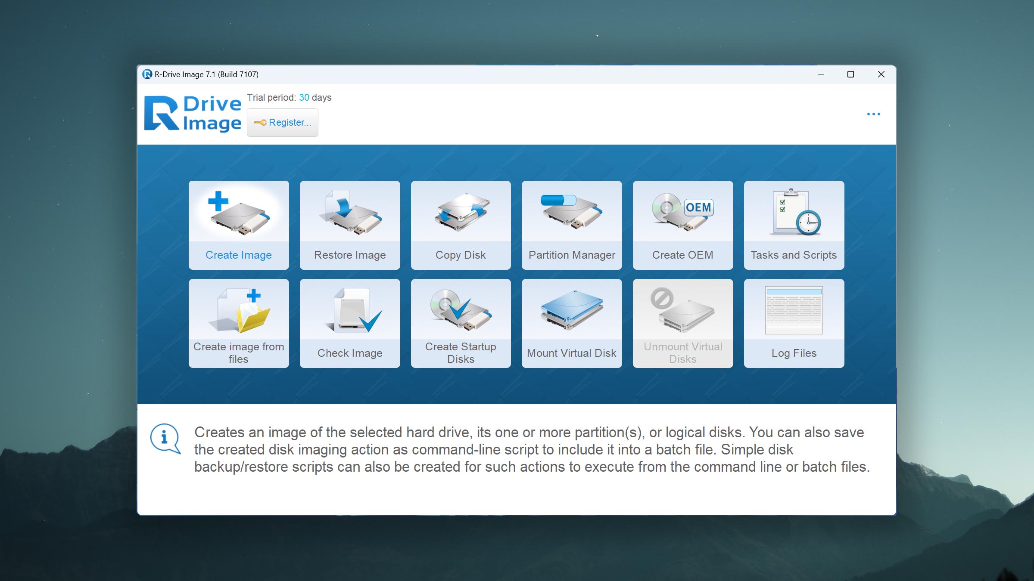
Task: Select the Create OEM tile
Action: click(x=683, y=225)
